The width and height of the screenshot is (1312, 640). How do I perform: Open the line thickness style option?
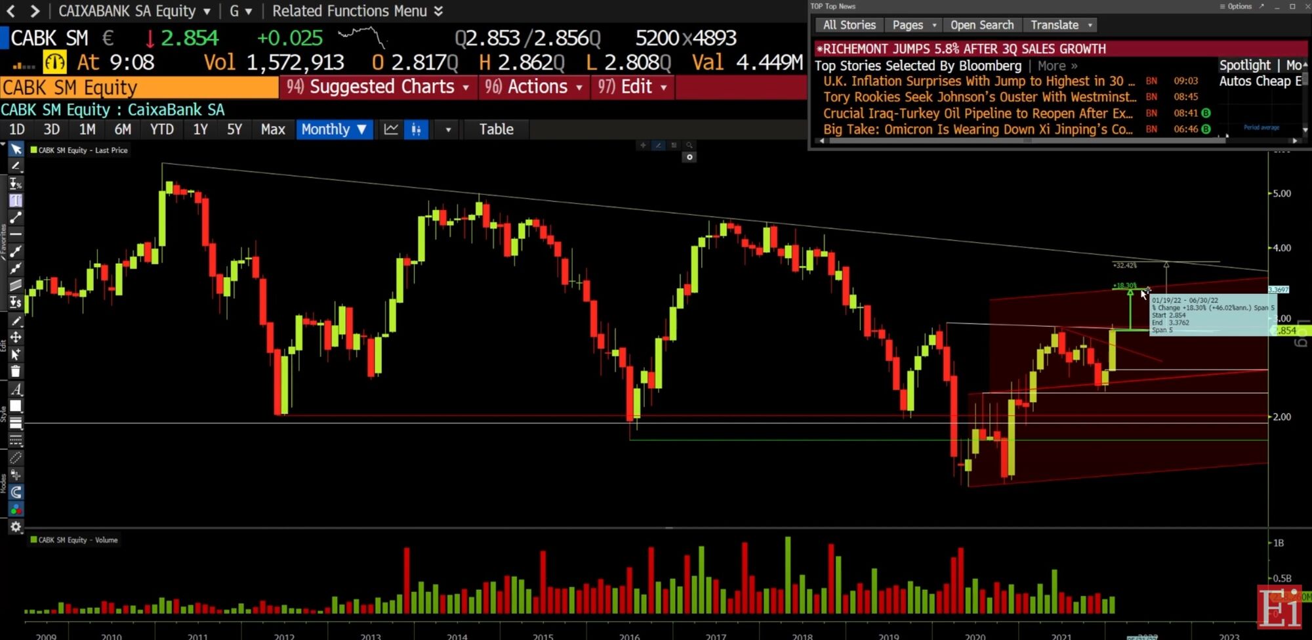(x=16, y=423)
